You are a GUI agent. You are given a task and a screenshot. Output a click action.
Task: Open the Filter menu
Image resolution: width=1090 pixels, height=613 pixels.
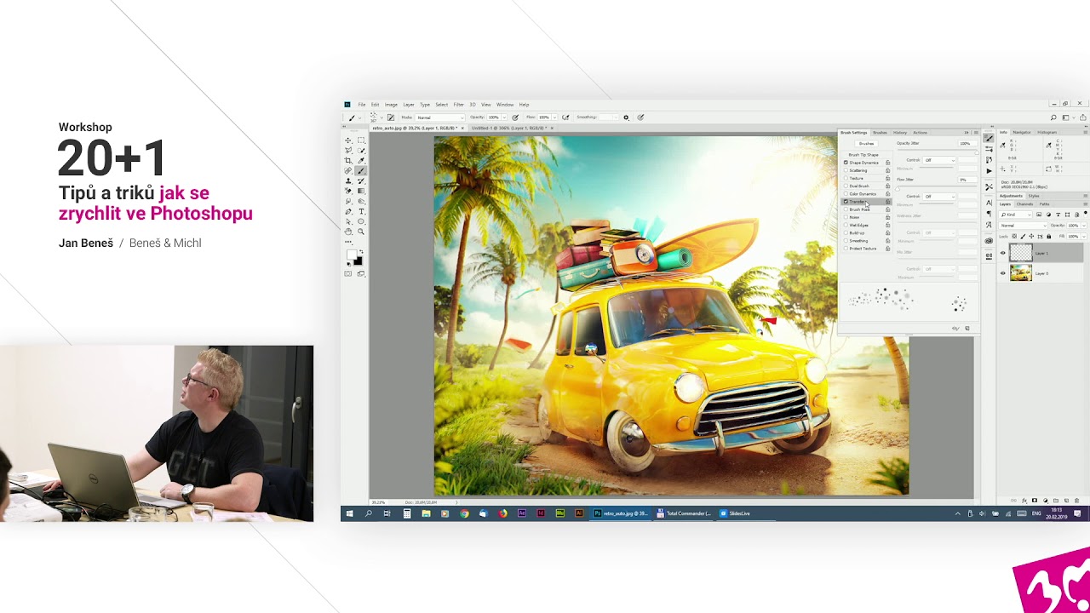tap(458, 105)
